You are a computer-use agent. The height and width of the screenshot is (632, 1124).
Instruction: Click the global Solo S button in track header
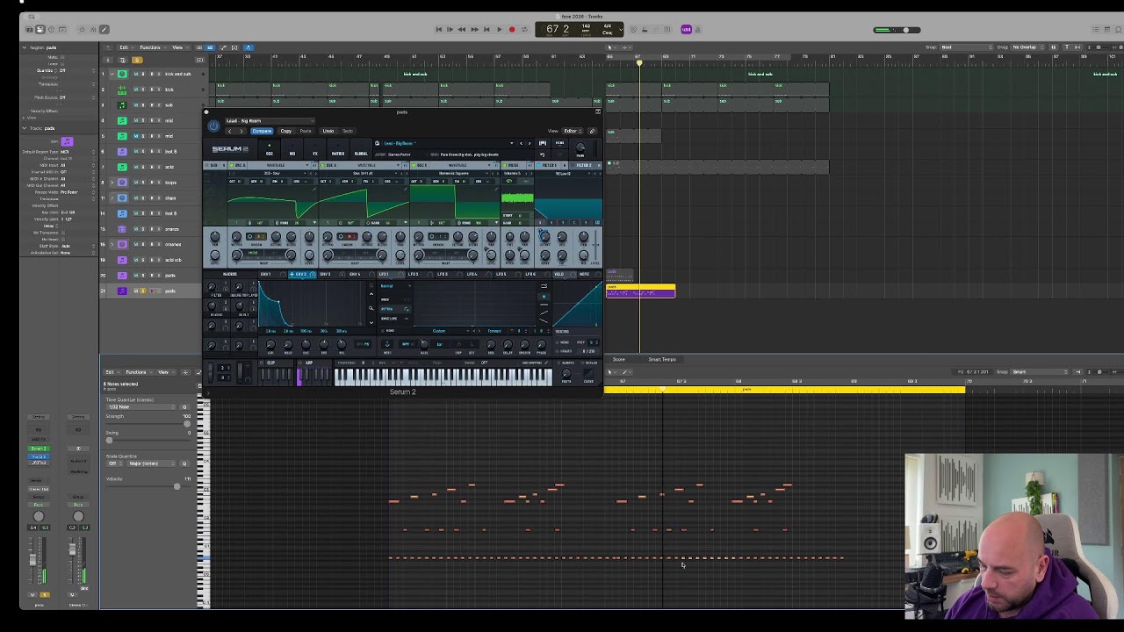tap(137, 60)
